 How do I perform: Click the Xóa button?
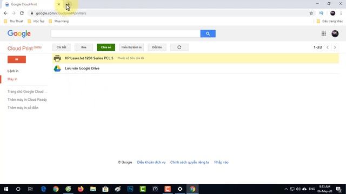pos(84,47)
